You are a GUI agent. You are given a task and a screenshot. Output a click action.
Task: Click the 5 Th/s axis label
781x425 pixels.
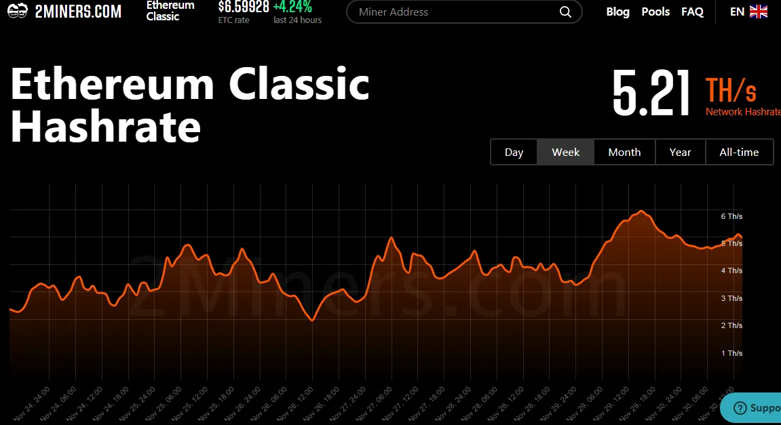[731, 243]
